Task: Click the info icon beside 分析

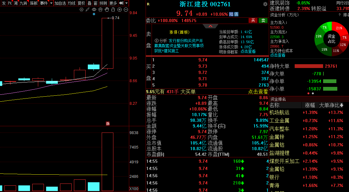Action: (x=156, y=41)
